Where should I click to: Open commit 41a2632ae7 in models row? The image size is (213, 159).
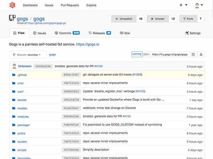(x=71, y=108)
